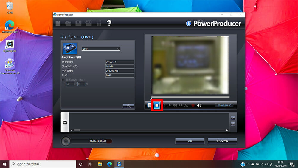This screenshot has width=298, height=168.
Task: Click the 空き容量 value 203203 MB
Action: point(119,71)
